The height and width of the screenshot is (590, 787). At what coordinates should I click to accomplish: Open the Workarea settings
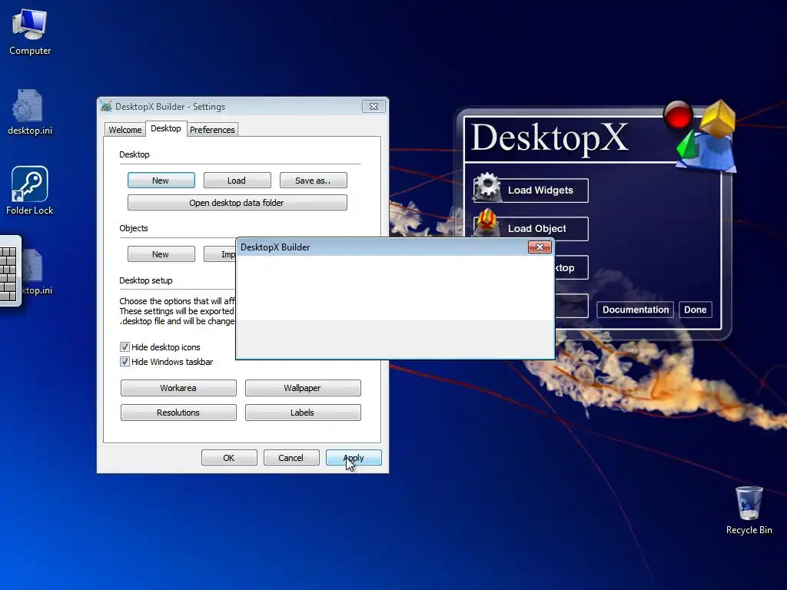[178, 388]
